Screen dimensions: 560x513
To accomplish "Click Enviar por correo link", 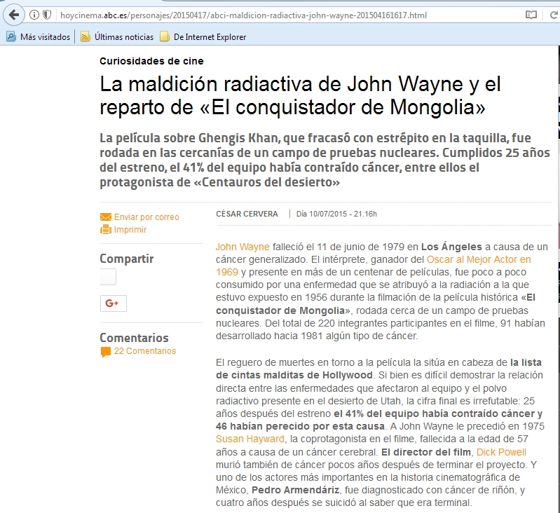I will [x=146, y=217].
